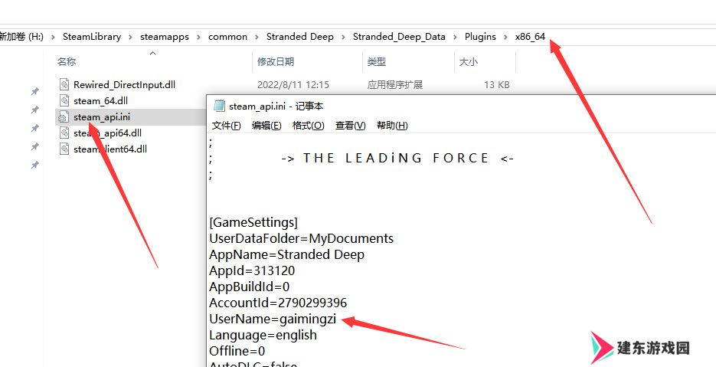Click the first quick access pin icon

click(34, 91)
